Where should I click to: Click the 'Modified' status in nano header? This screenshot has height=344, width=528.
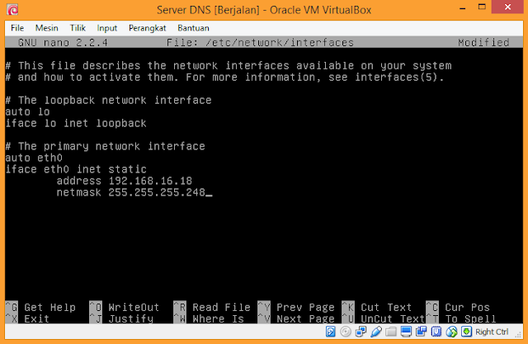[483, 42]
